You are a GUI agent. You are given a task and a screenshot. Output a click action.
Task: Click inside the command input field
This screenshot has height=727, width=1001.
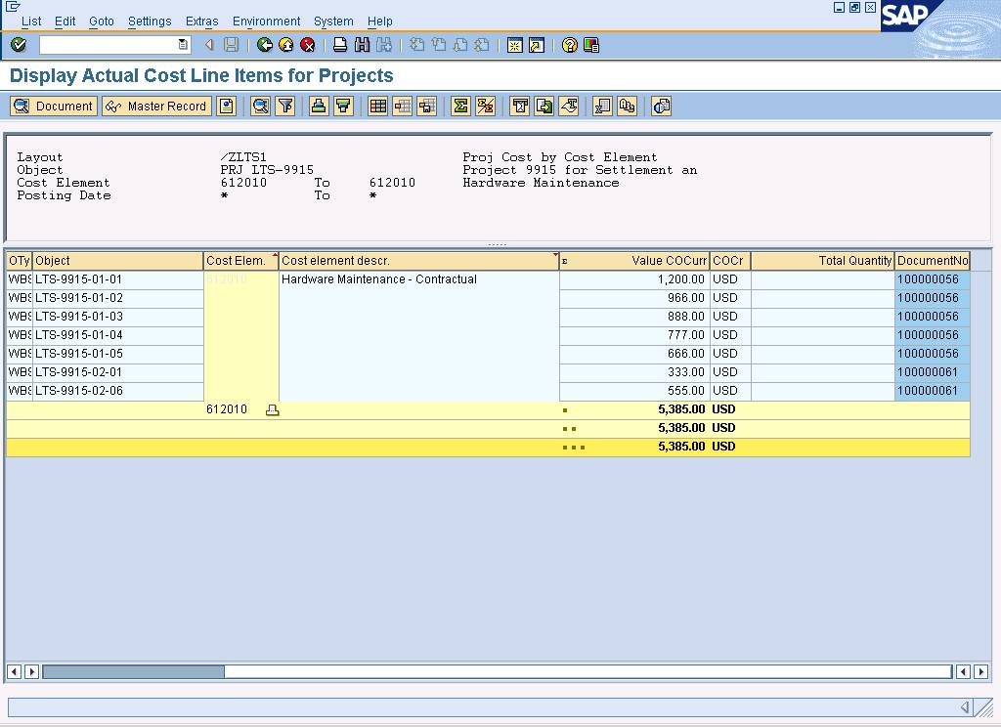(x=109, y=45)
